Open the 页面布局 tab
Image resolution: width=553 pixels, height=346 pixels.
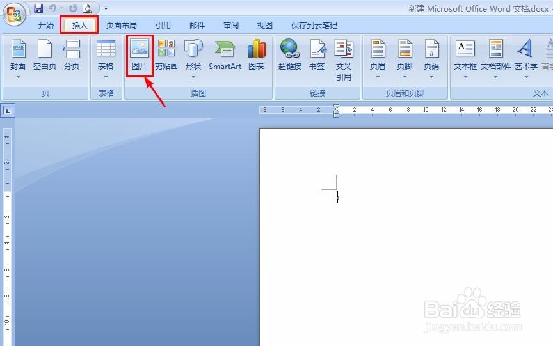coord(122,26)
